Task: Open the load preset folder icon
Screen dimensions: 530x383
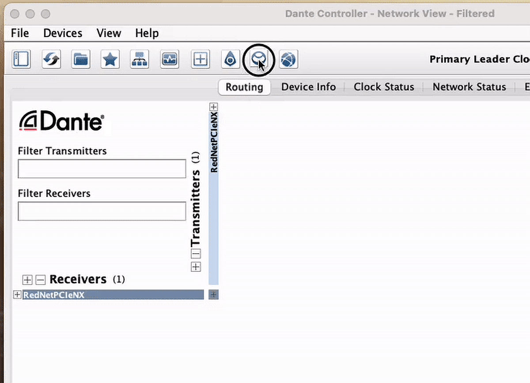Action: (81, 59)
